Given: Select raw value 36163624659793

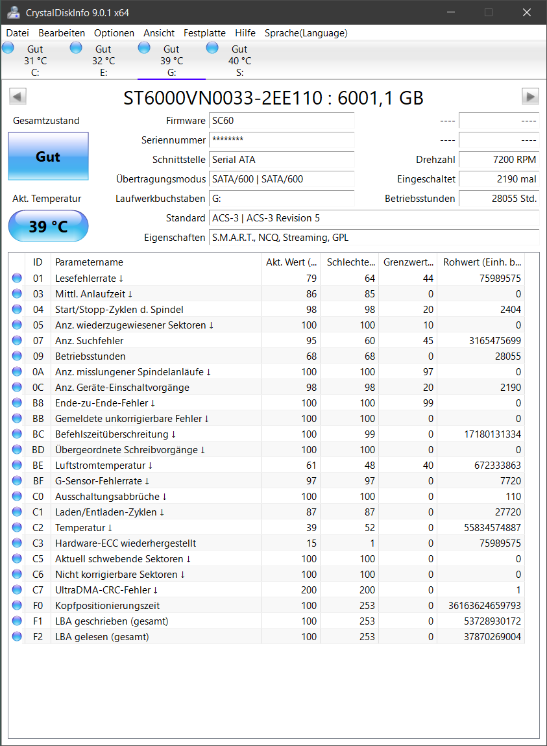Looking at the screenshot, I should (x=484, y=606).
